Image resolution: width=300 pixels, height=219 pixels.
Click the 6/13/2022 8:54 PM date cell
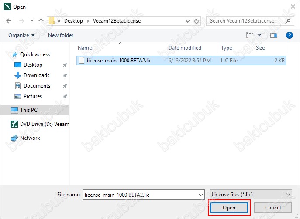coord(190,61)
